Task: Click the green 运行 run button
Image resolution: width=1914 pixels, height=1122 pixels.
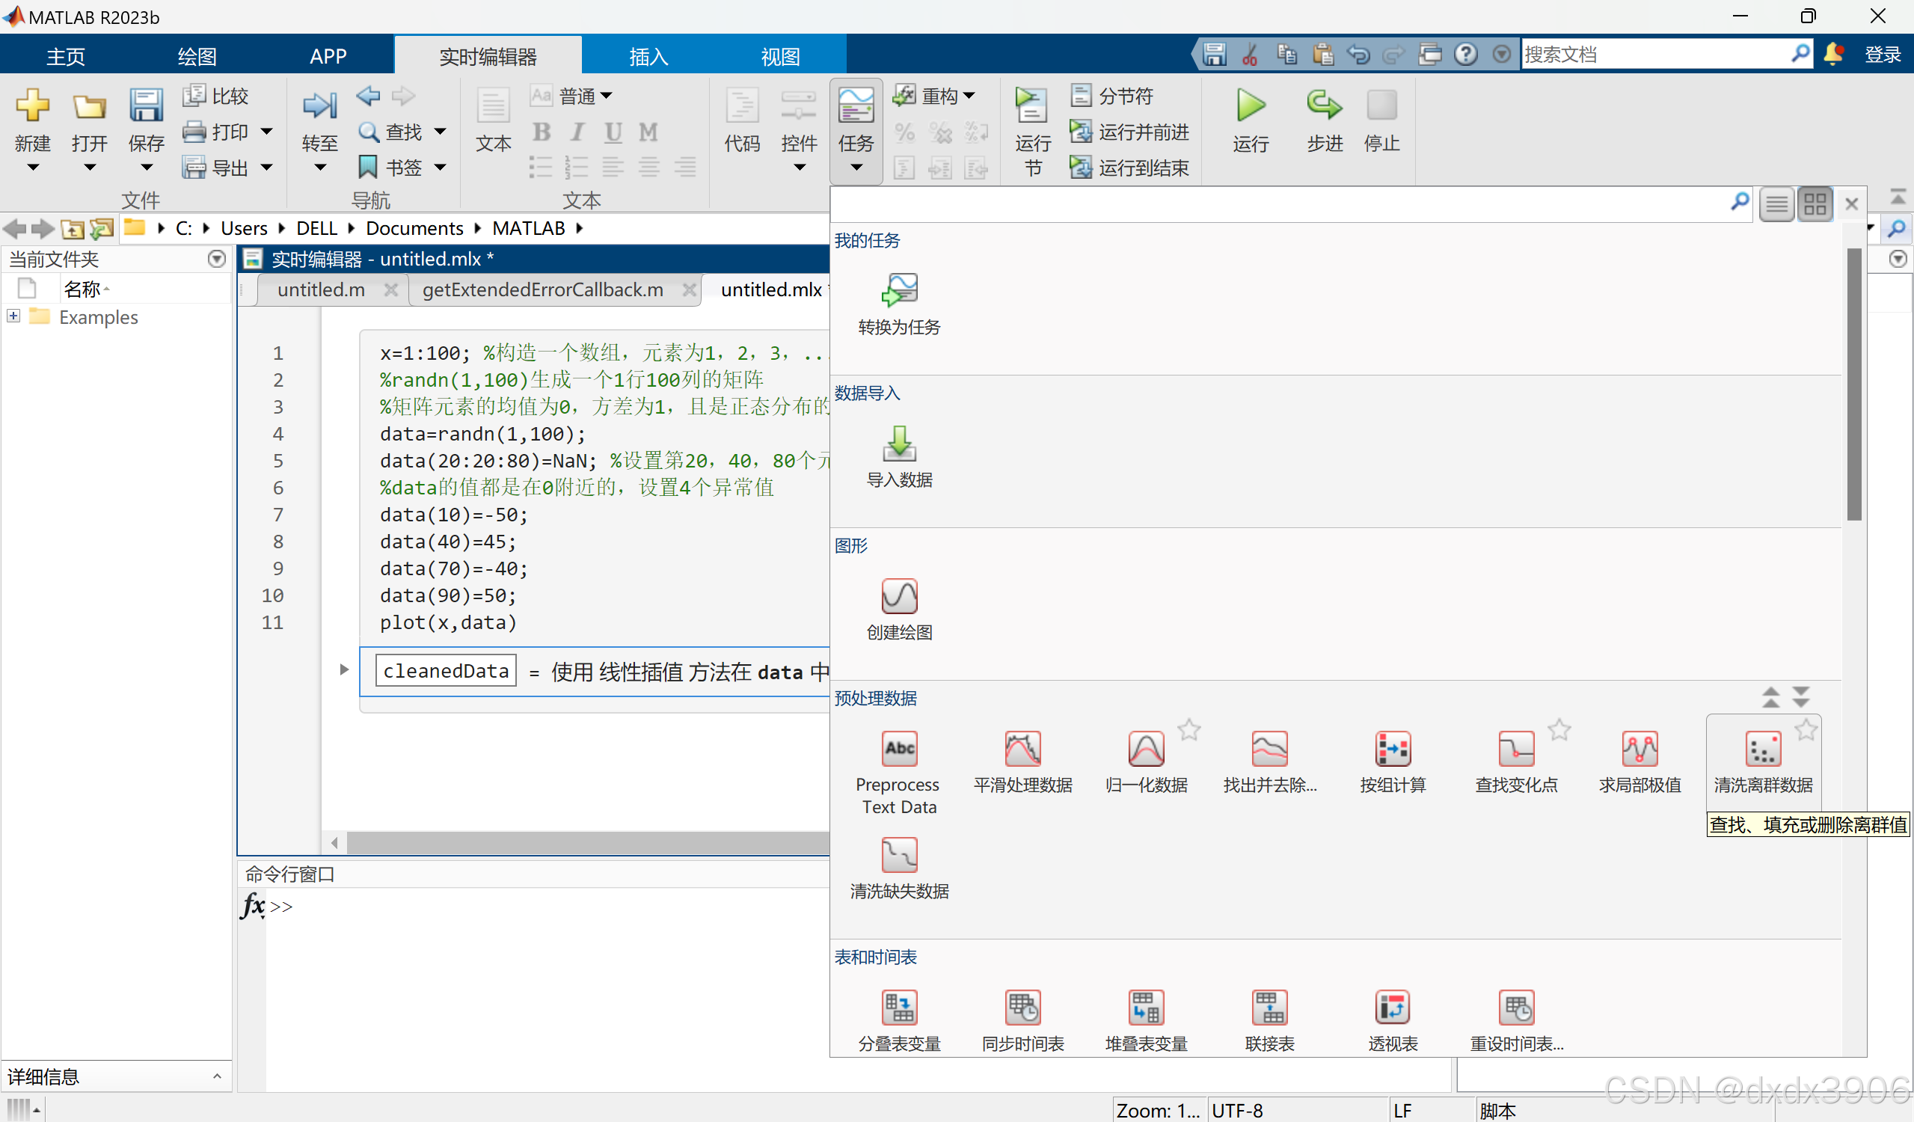Action: pyautogui.click(x=1250, y=106)
